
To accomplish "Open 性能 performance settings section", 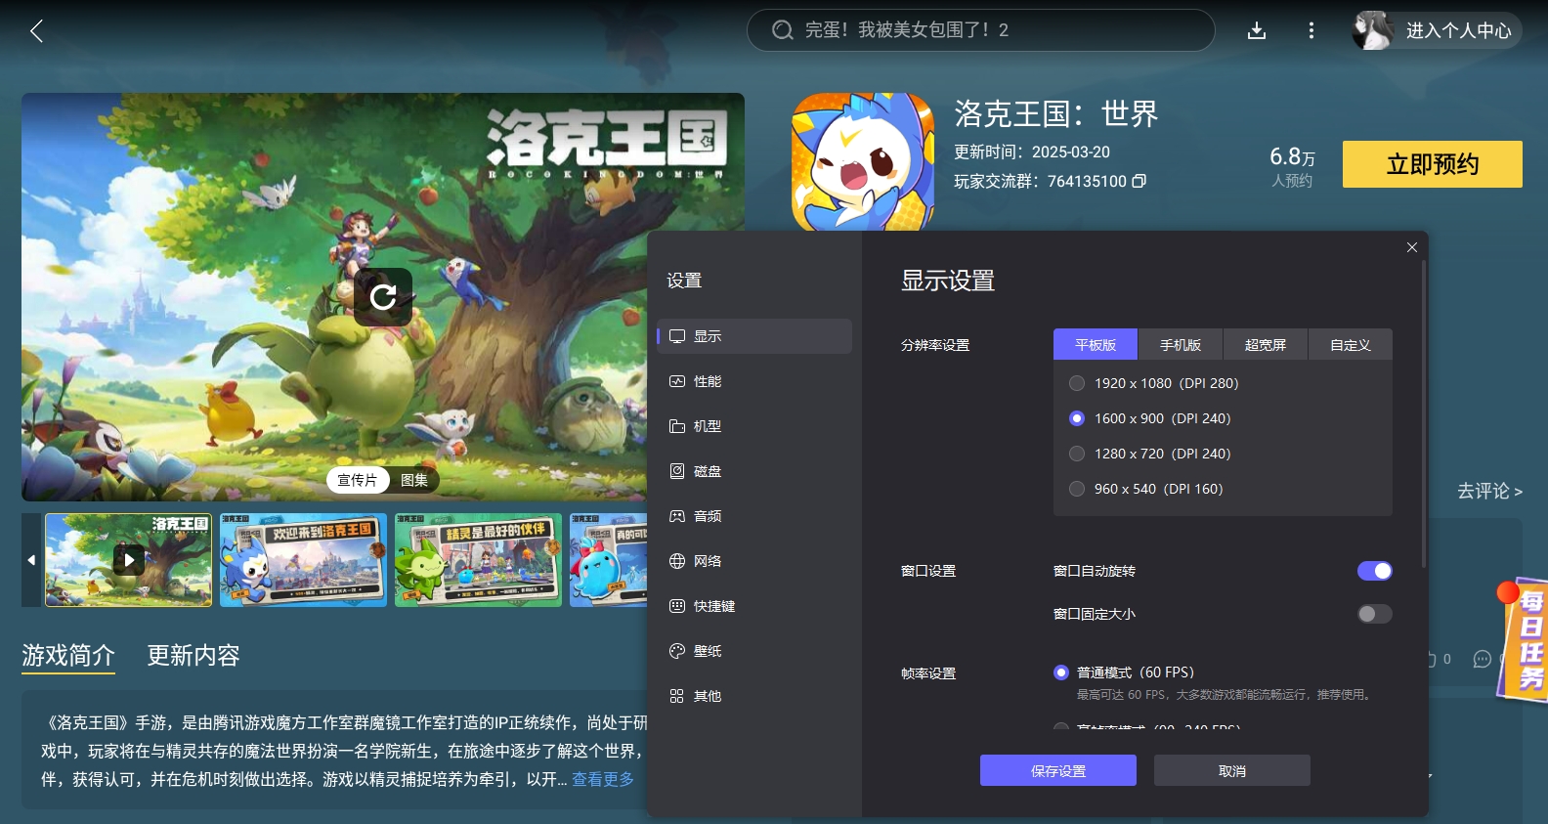I will point(754,381).
